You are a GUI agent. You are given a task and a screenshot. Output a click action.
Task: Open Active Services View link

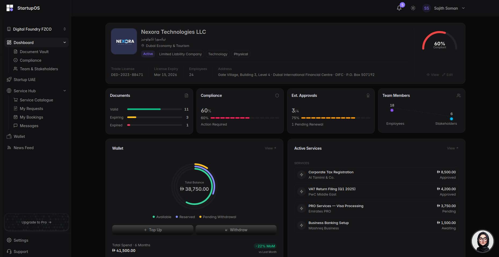point(453,148)
